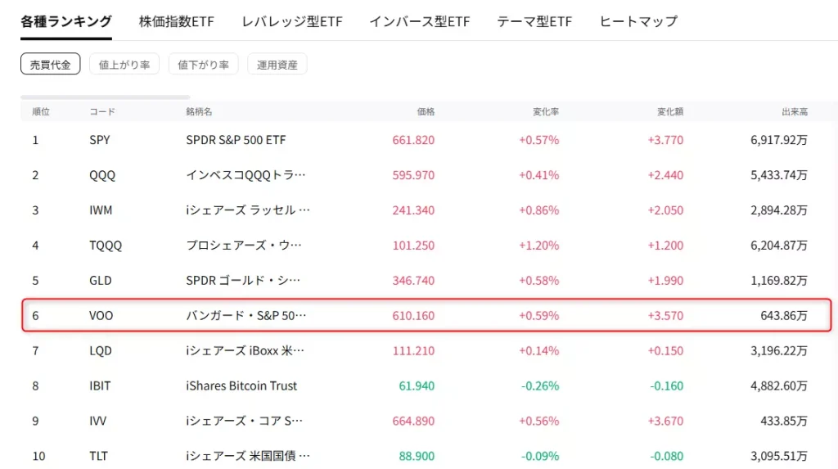Select the 各種ランキング tab
838x469 pixels.
coord(66,21)
